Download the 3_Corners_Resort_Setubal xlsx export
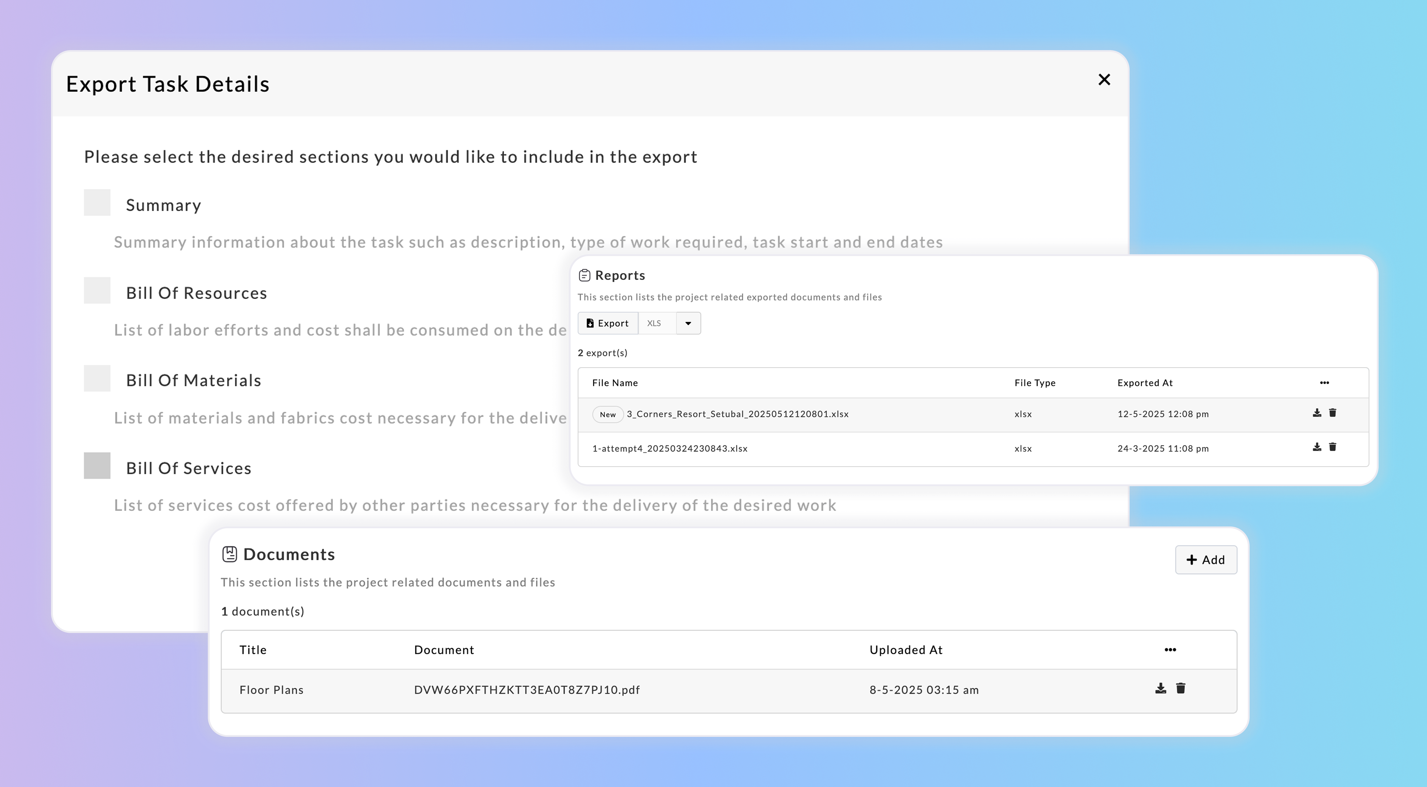The image size is (1427, 787). (x=1317, y=413)
